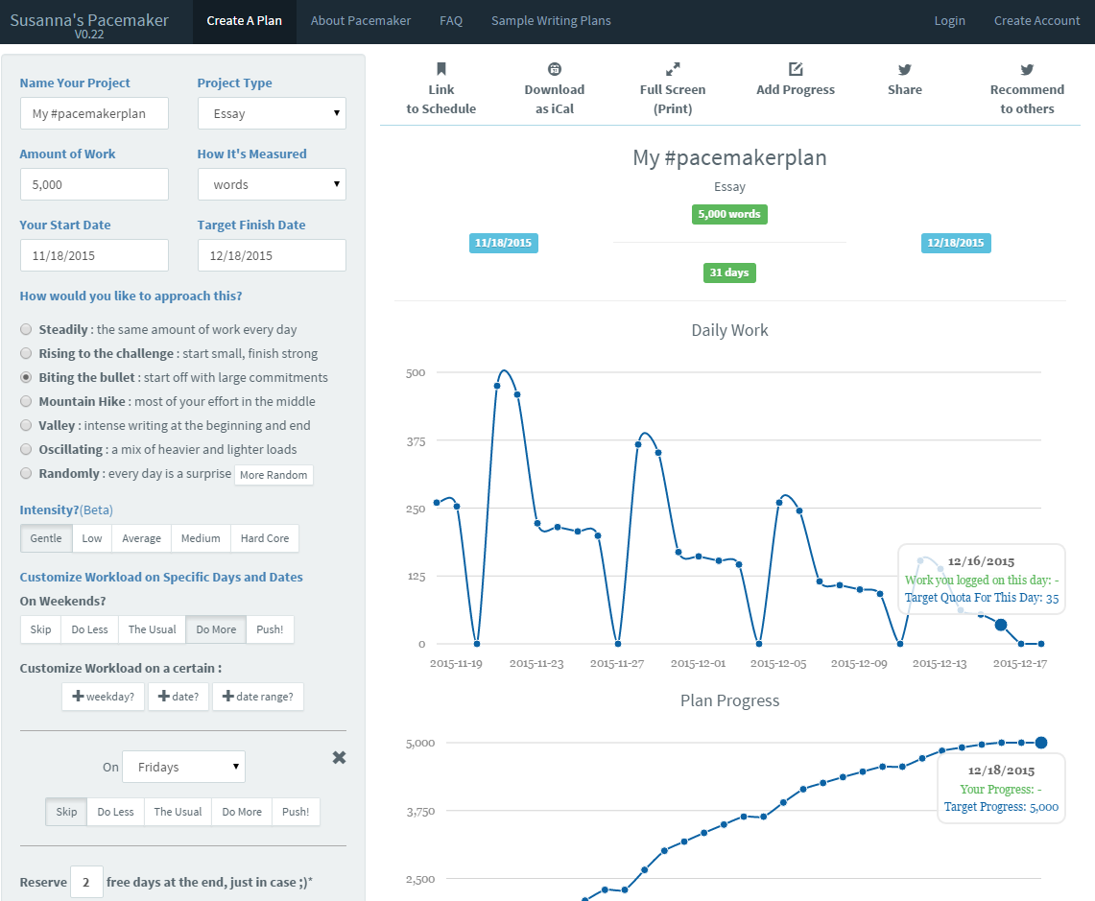Click the 2015-12-09 axis label
The width and height of the screenshot is (1095, 901).
[859, 664]
